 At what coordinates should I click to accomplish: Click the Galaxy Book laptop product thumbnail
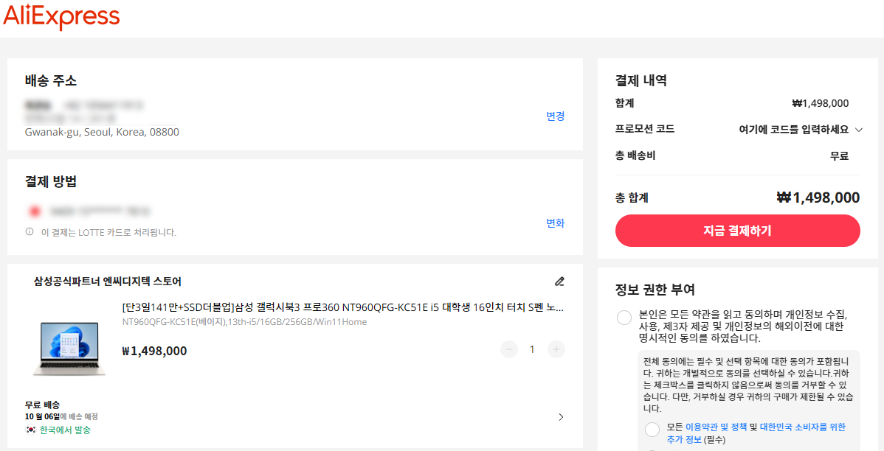coord(69,349)
